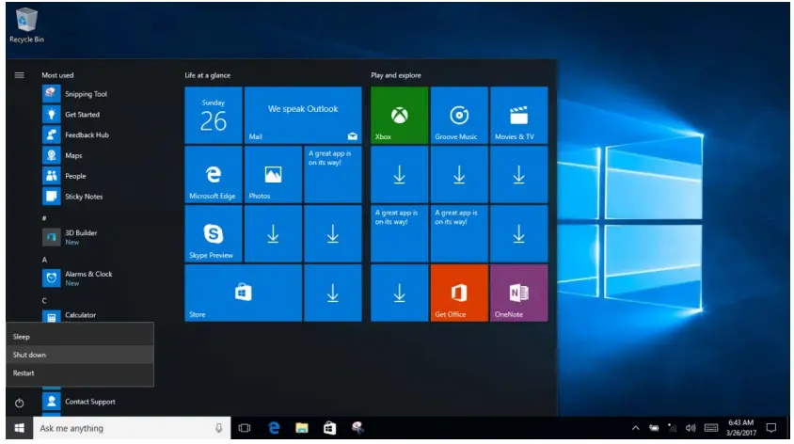The width and height of the screenshot is (794, 444).
Task: Launch Microsoft Edge tile
Action: (214, 174)
